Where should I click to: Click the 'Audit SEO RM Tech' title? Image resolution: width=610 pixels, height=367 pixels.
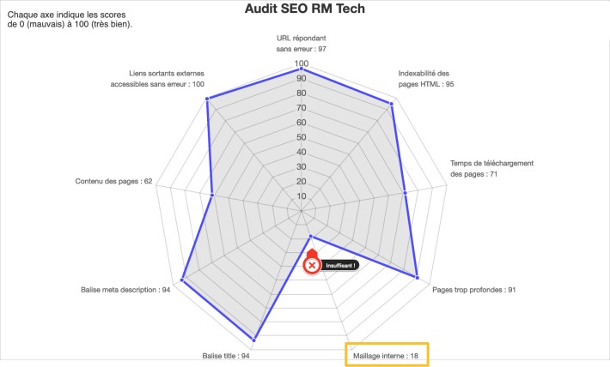[x=305, y=9]
